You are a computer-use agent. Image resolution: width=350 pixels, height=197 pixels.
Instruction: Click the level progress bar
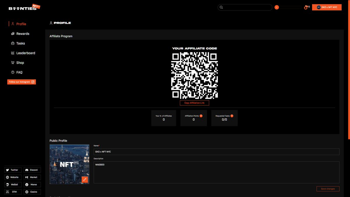coord(290,7)
